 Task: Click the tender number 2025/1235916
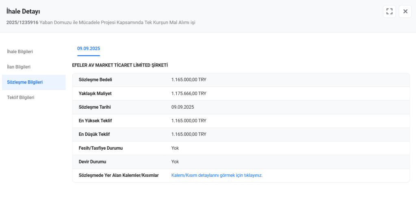(x=22, y=22)
